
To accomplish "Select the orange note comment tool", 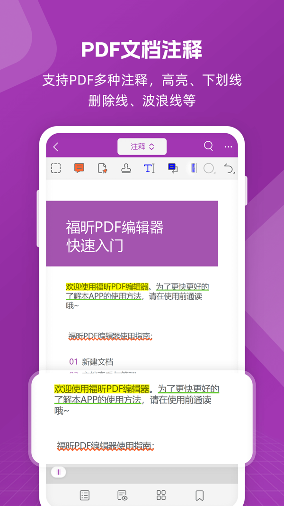I will [x=79, y=168].
